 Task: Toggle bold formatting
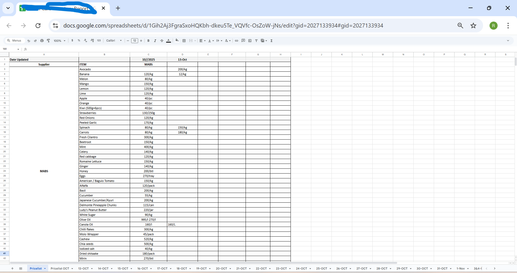pos(148,41)
